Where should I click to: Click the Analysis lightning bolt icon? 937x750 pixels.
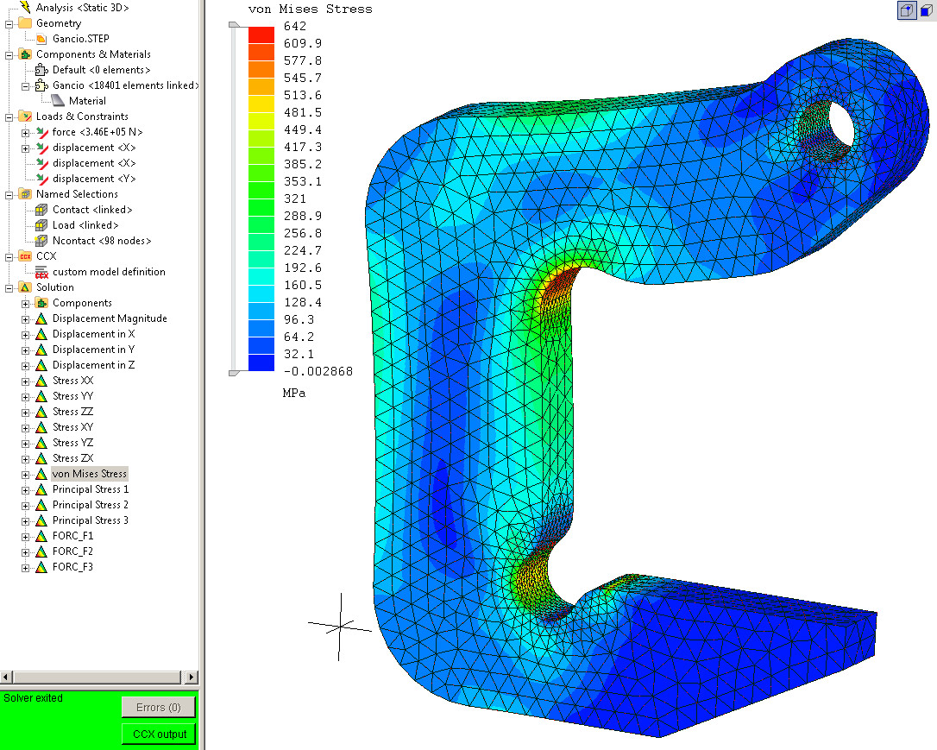[25, 7]
